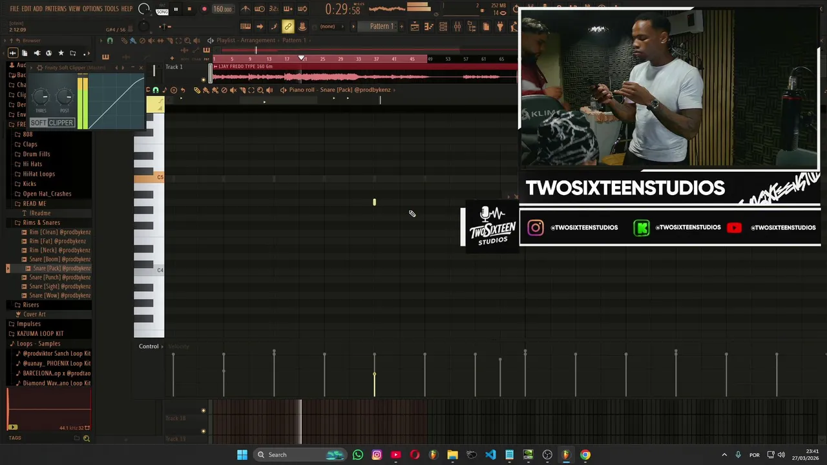The width and height of the screenshot is (827, 465).
Task: Adjust the THRES knob in Fruity Soft Clipper
Action: (x=41, y=98)
